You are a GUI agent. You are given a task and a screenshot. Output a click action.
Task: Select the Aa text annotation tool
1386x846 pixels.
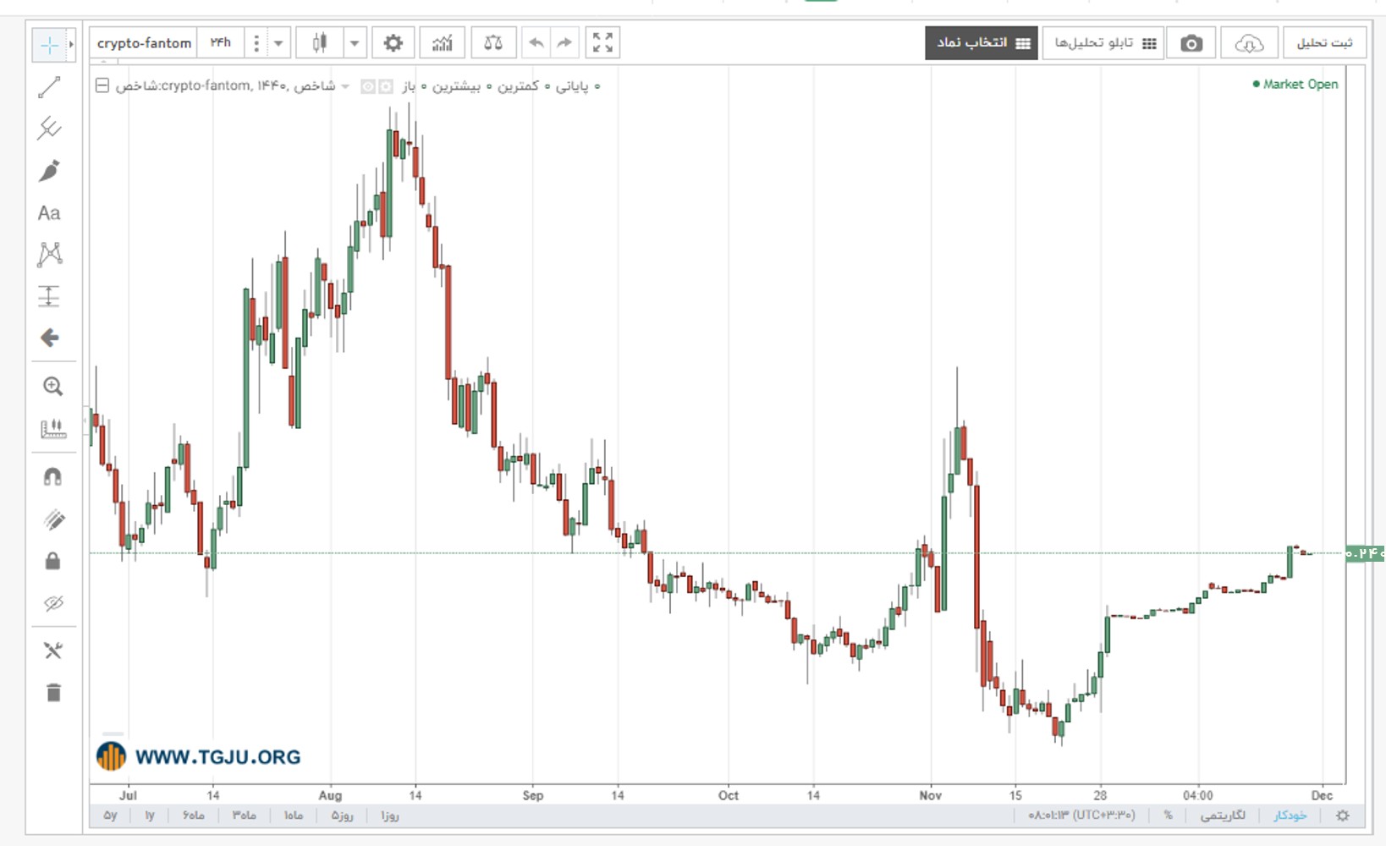[49, 212]
